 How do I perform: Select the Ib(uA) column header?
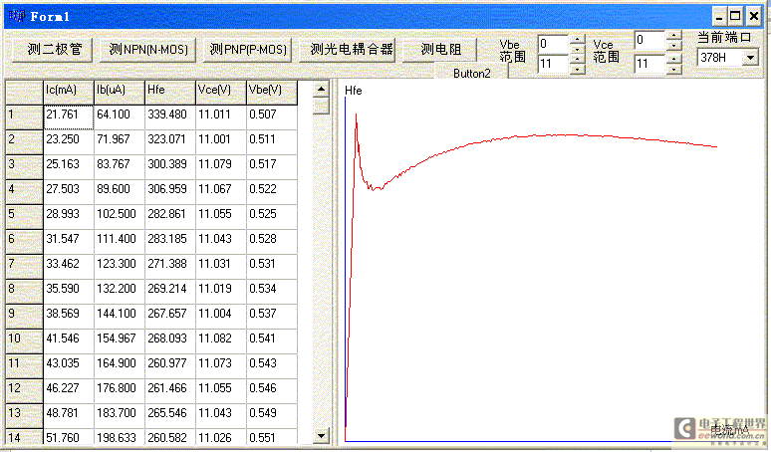pyautogui.click(x=119, y=93)
